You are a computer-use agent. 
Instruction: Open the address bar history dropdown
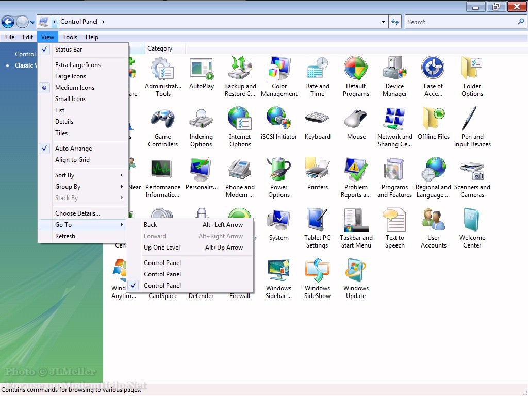click(x=383, y=22)
